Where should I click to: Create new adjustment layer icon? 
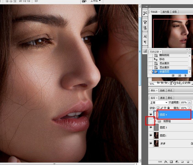[x=177, y=162]
